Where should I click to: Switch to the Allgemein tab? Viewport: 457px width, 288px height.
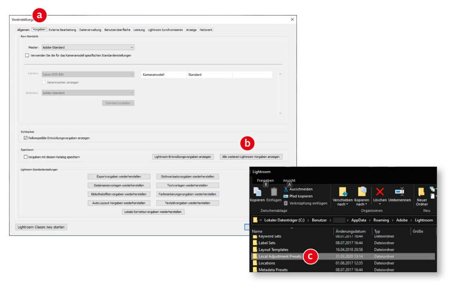pos(23,30)
